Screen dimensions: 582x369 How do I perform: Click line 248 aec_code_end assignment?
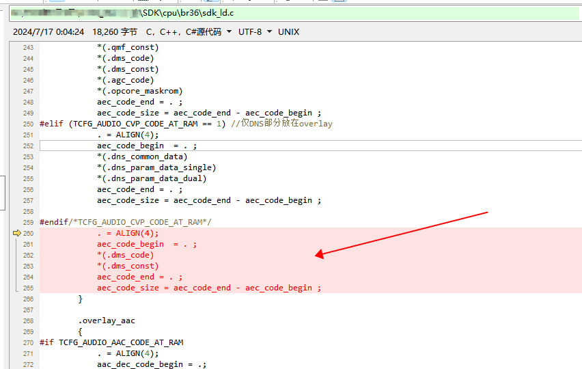click(x=139, y=102)
